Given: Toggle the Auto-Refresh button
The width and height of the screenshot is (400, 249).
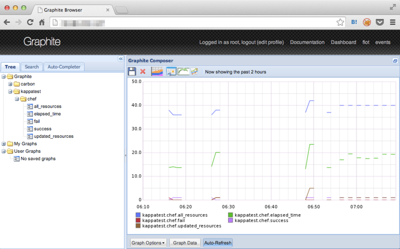Looking at the screenshot, I should coord(217,243).
